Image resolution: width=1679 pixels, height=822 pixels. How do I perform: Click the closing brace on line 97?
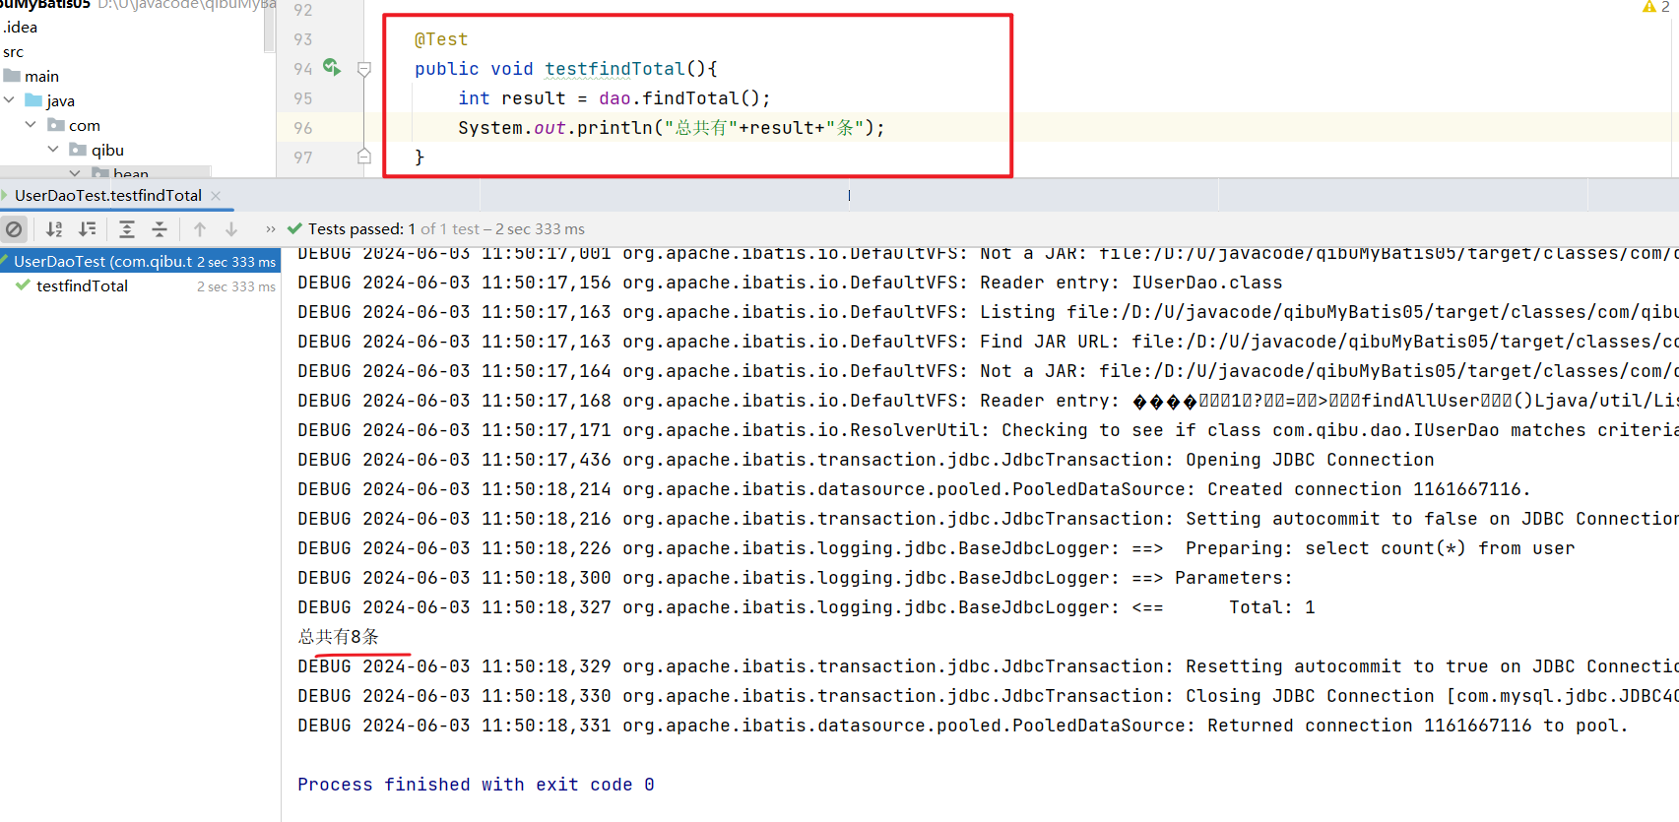pyautogui.click(x=420, y=158)
